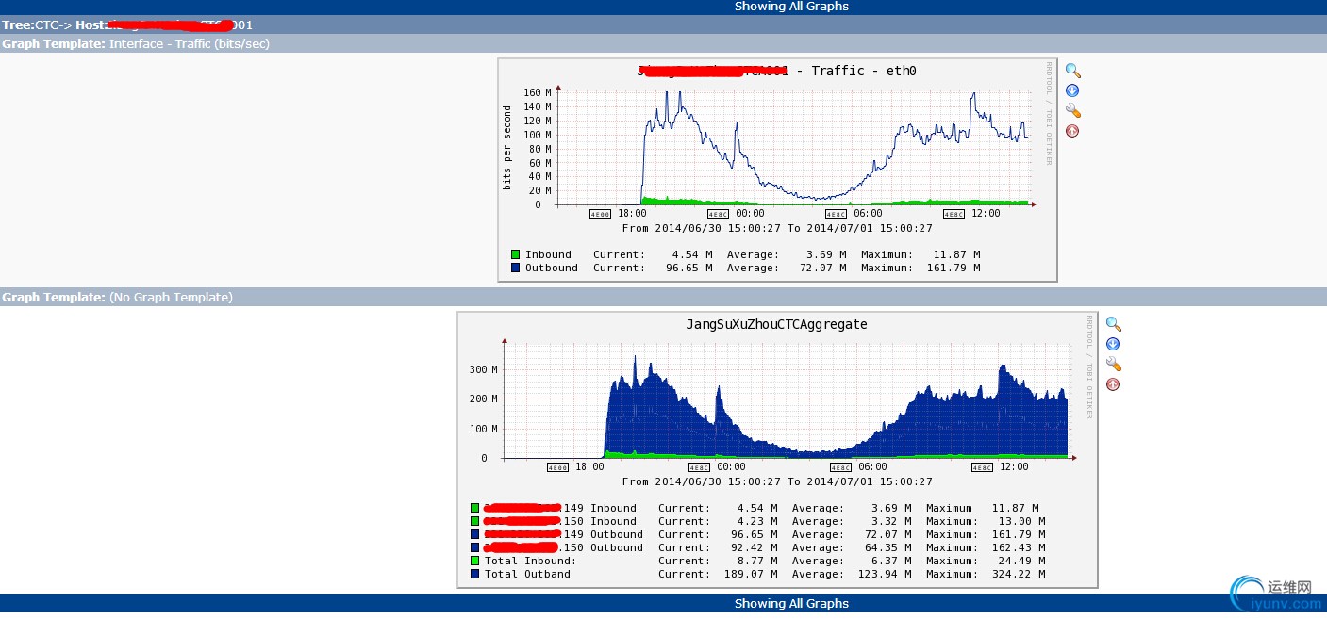Open eth0 traffic graph properties wrench icon

(x=1072, y=110)
